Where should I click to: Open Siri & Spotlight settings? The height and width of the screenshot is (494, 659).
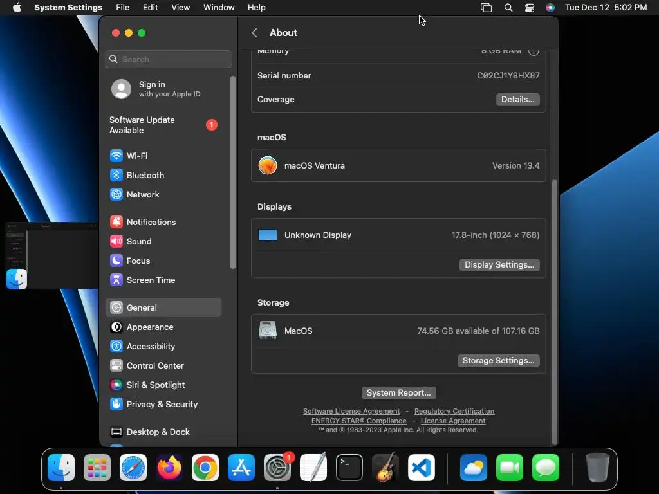click(163, 385)
